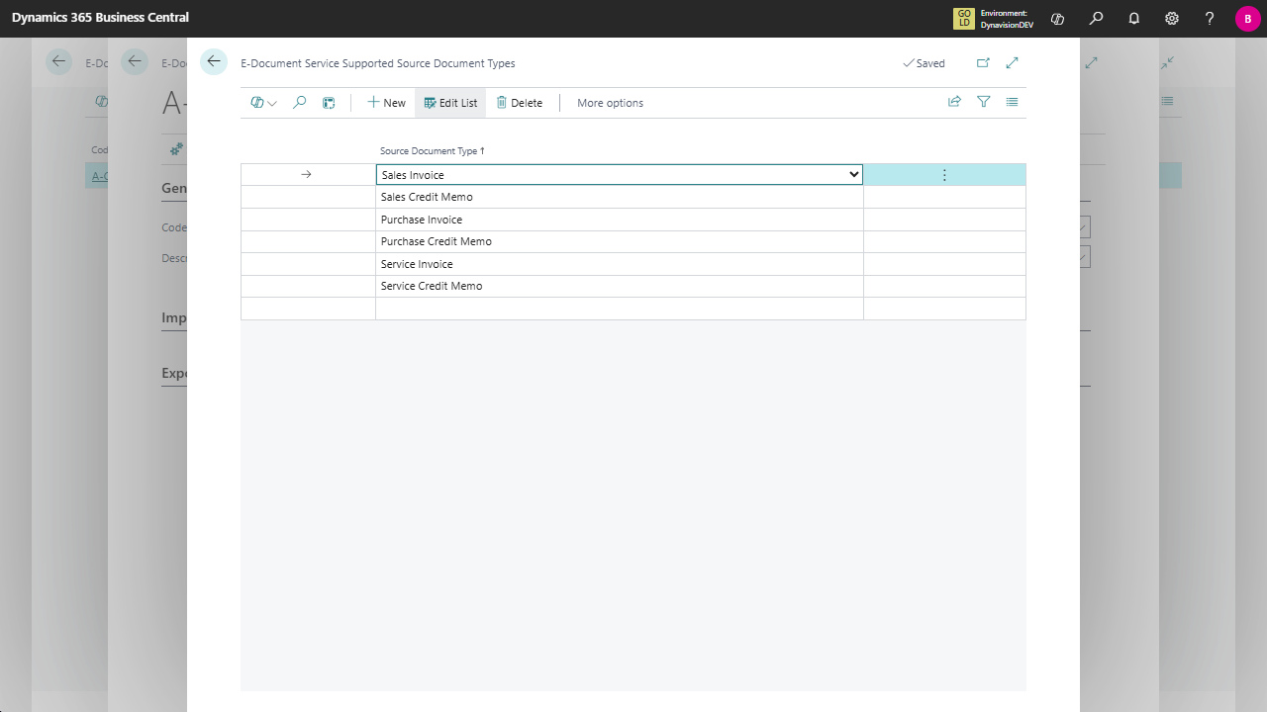1267x712 pixels.
Task: Click the empty new row cell in the list
Action: pos(620,309)
